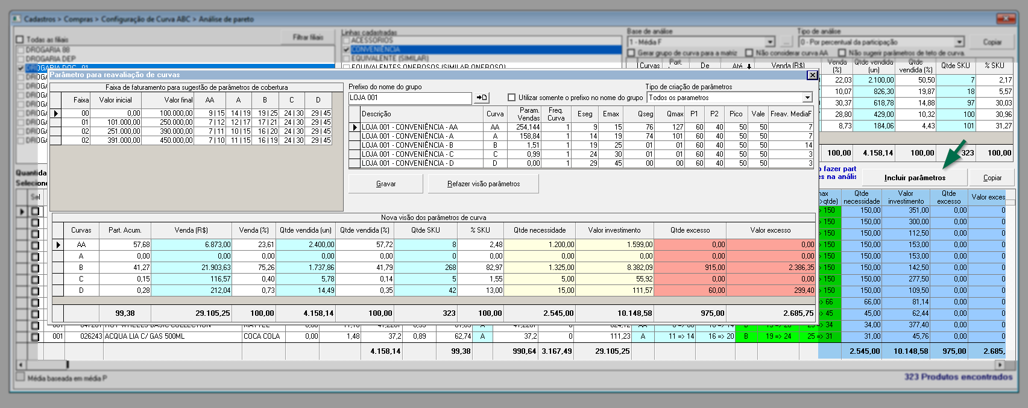
Task: Click the sort arrow in the Até column header
Action: pyautogui.click(x=749, y=66)
